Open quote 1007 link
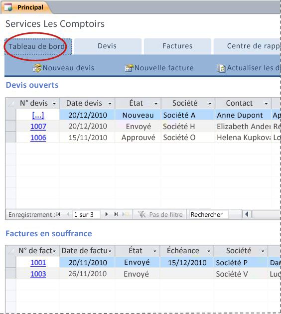Viewport: 281px width, 314px height. 38,127
